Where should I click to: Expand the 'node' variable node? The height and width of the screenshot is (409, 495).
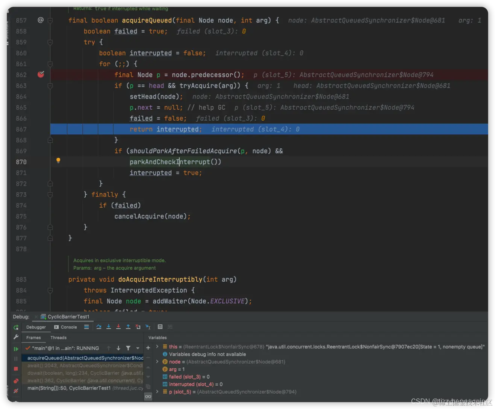157,362
